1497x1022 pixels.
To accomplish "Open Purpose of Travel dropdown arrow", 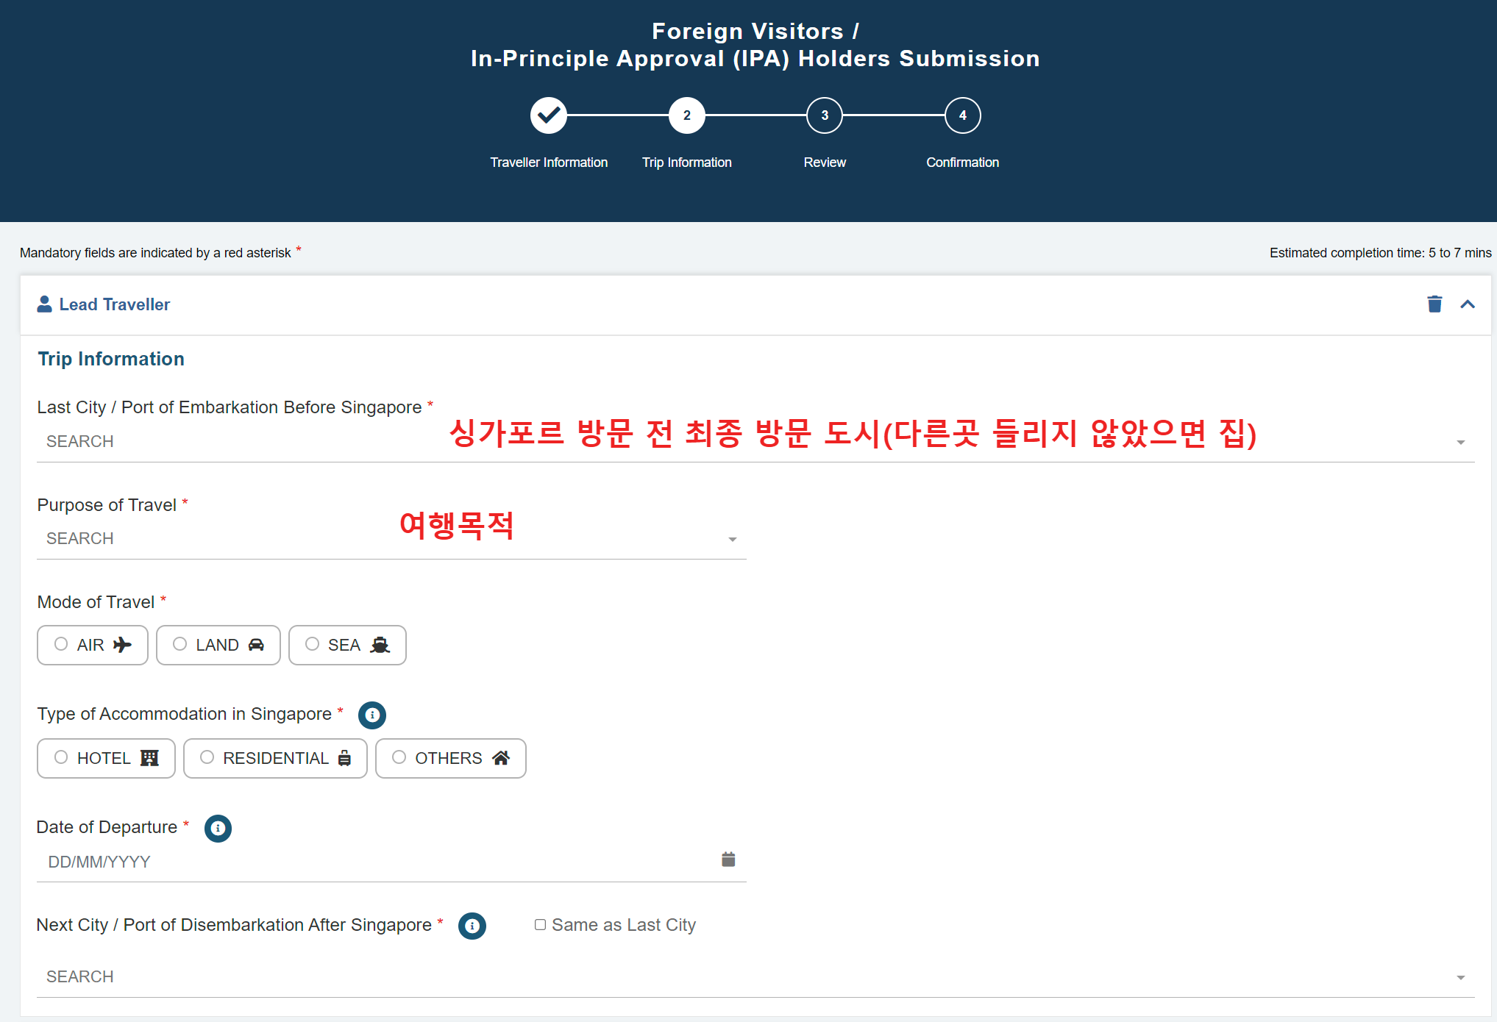I will [x=733, y=540].
